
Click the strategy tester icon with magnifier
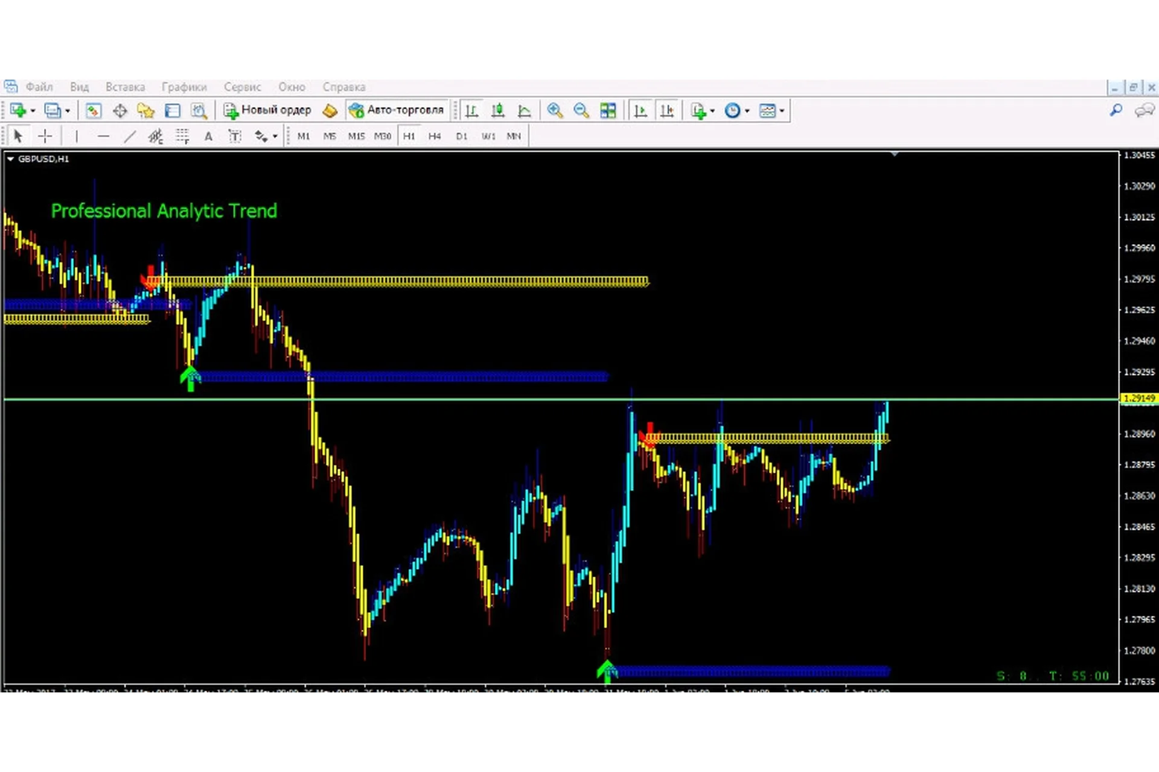click(199, 110)
